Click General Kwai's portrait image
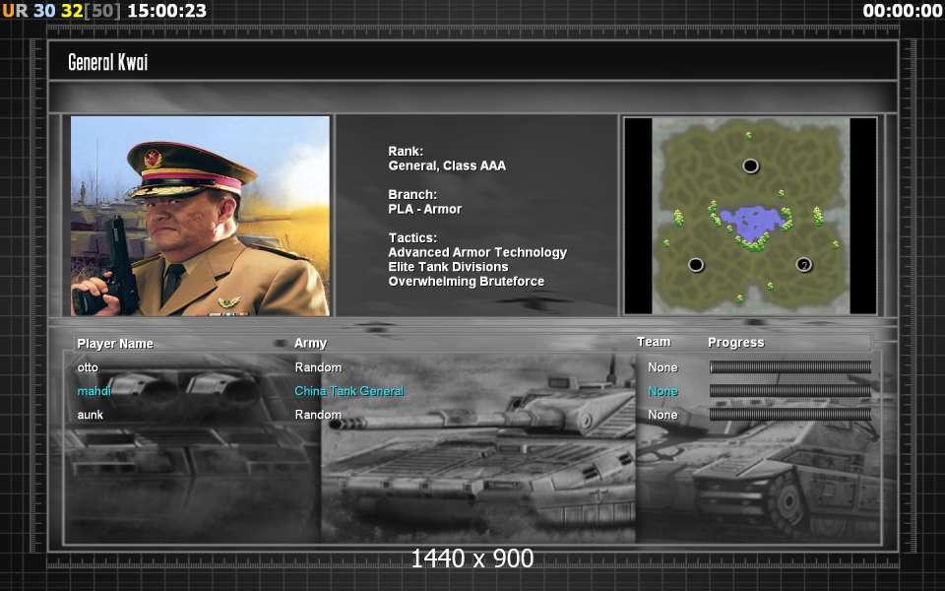The height and width of the screenshot is (591, 945). point(200,216)
